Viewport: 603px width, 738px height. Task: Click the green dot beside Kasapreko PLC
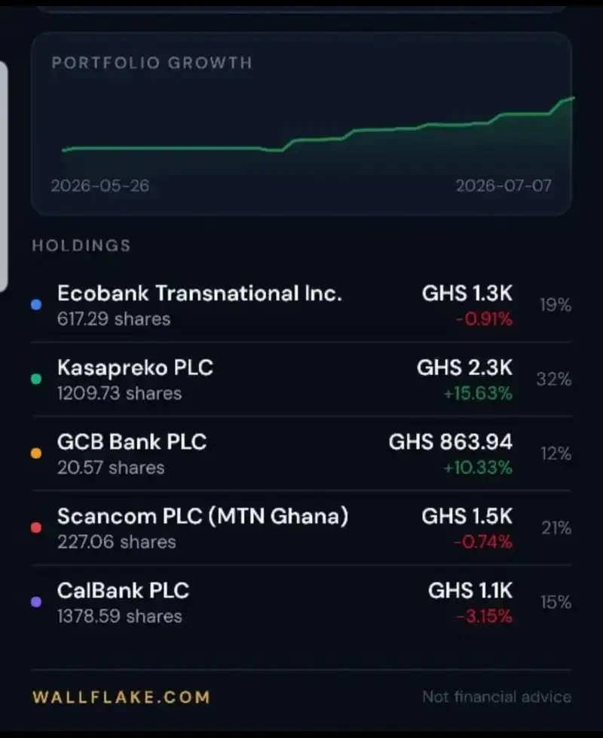tap(36, 379)
